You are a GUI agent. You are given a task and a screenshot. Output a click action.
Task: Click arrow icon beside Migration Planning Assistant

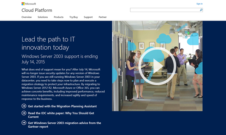click(x=24, y=106)
